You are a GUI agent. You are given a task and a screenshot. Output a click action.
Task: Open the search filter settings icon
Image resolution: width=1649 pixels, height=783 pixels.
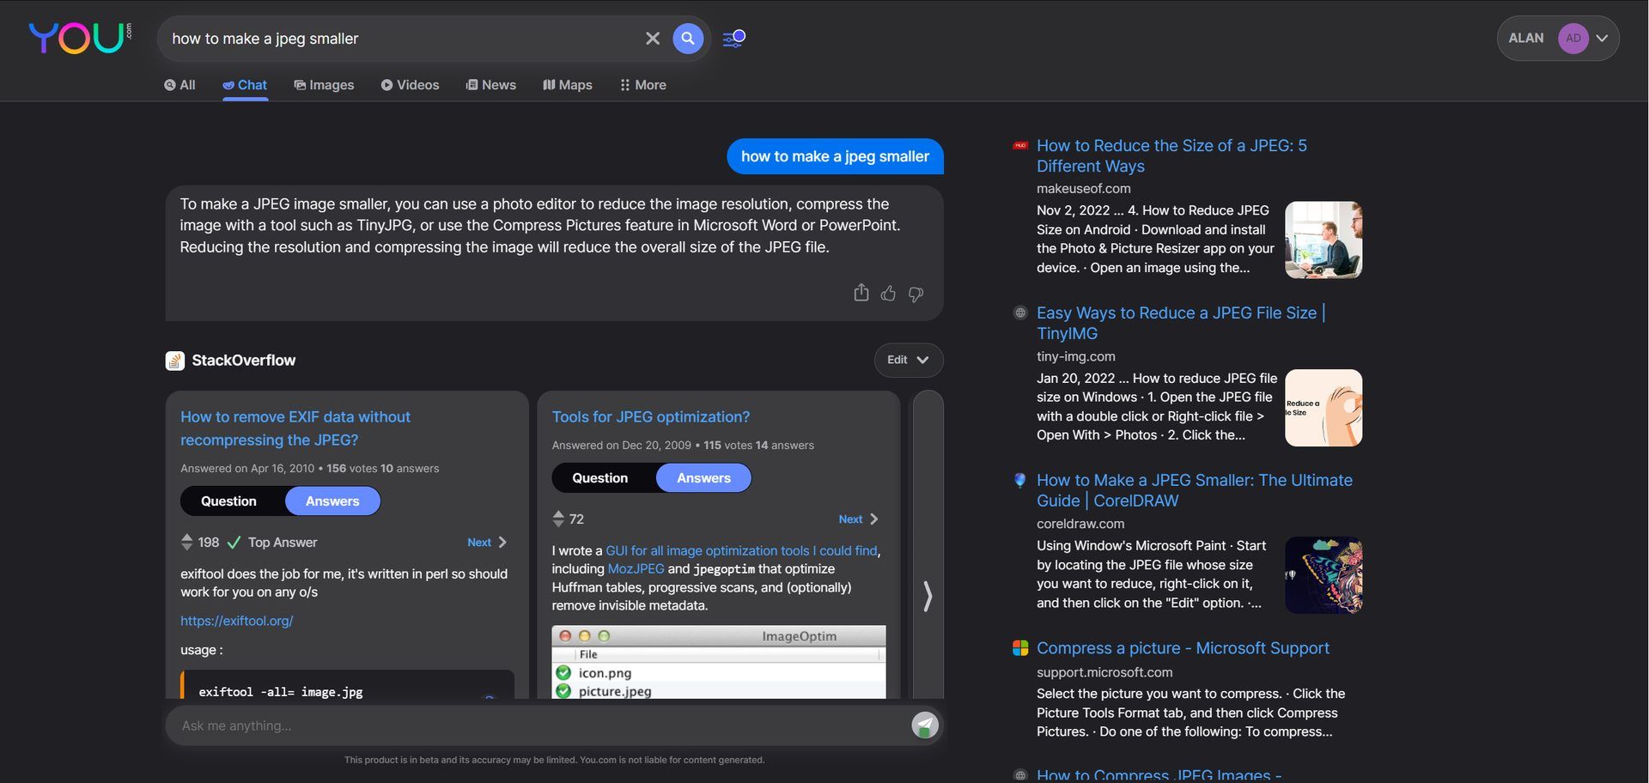tap(733, 39)
